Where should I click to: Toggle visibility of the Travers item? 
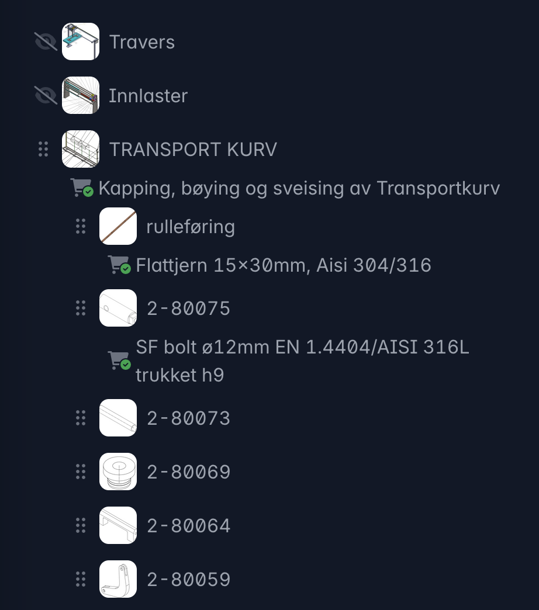click(x=46, y=41)
